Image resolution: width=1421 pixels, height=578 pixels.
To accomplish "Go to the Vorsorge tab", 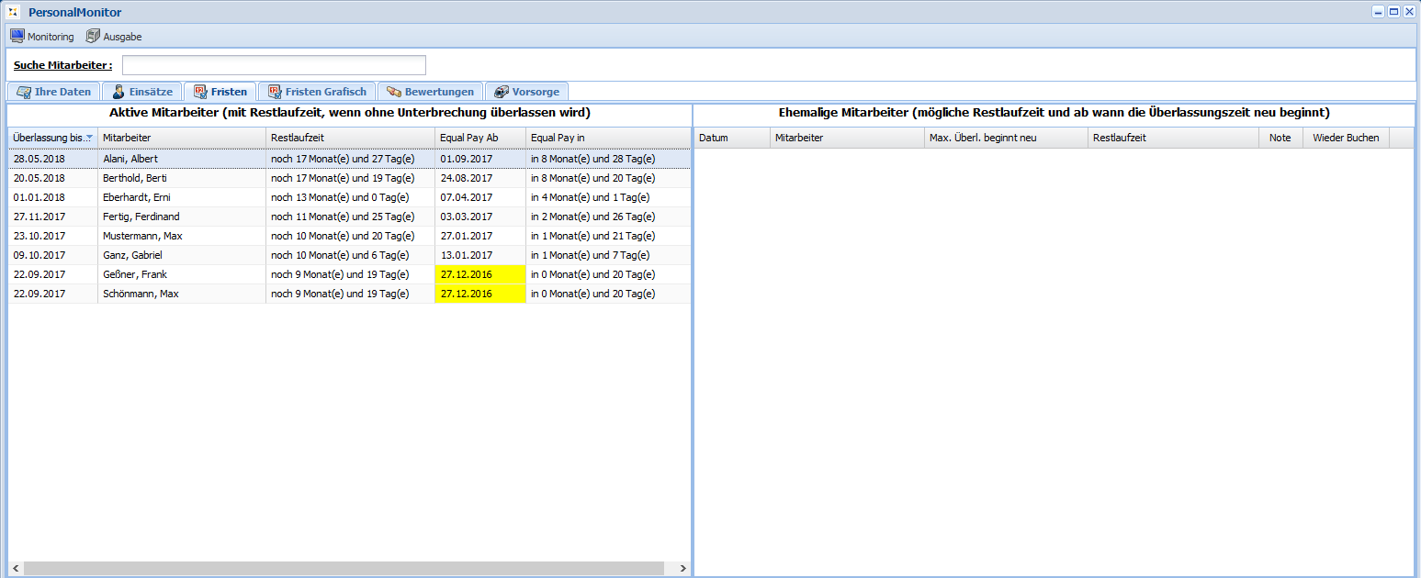I will click(526, 92).
